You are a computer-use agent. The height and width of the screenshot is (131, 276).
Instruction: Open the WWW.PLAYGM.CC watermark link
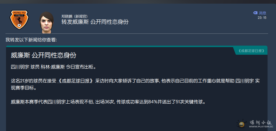coord(262,126)
